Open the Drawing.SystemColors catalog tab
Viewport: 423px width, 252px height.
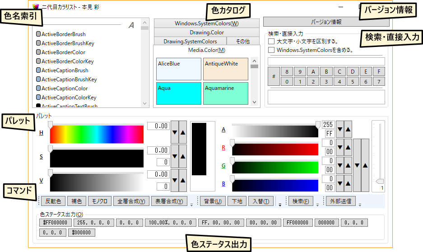pos(190,41)
